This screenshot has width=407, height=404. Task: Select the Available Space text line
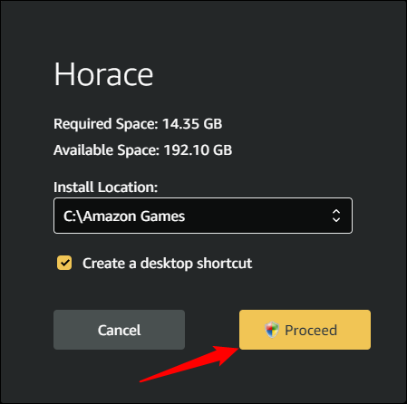(142, 150)
